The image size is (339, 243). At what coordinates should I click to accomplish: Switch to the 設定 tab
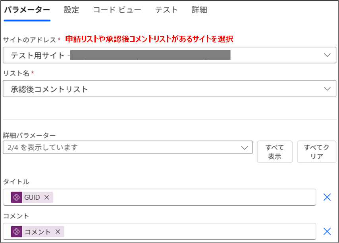coord(71,10)
